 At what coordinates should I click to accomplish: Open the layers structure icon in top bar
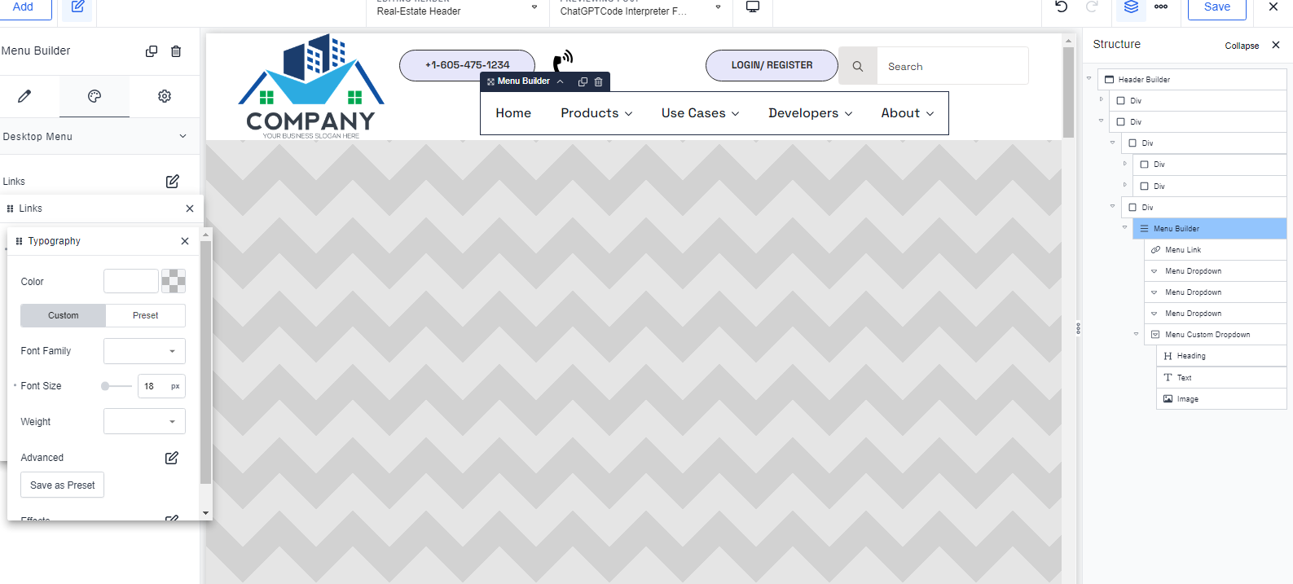(x=1131, y=7)
